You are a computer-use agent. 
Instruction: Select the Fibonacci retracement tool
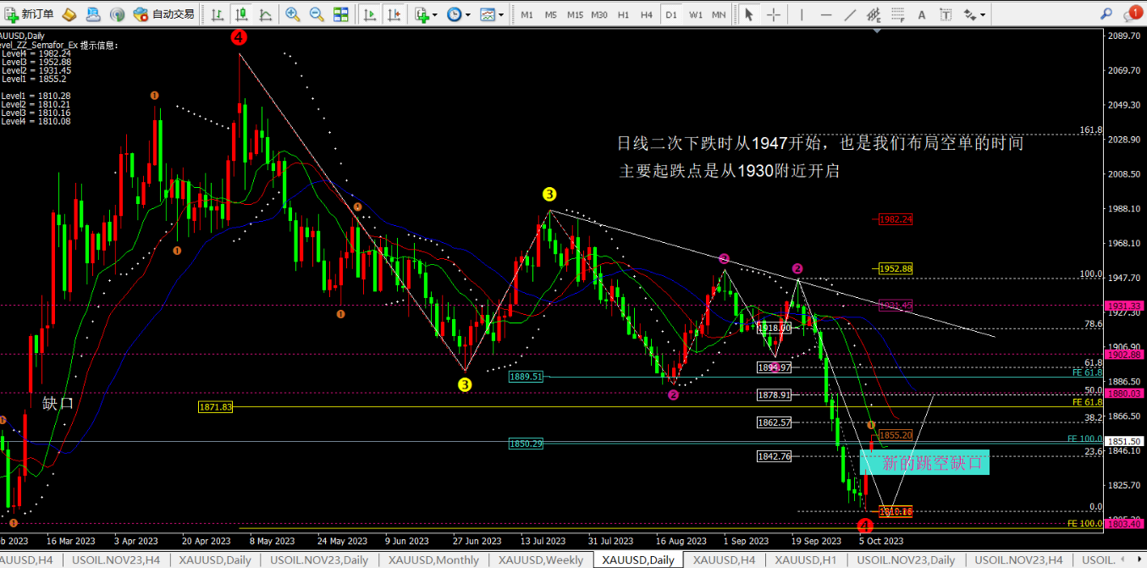[897, 14]
